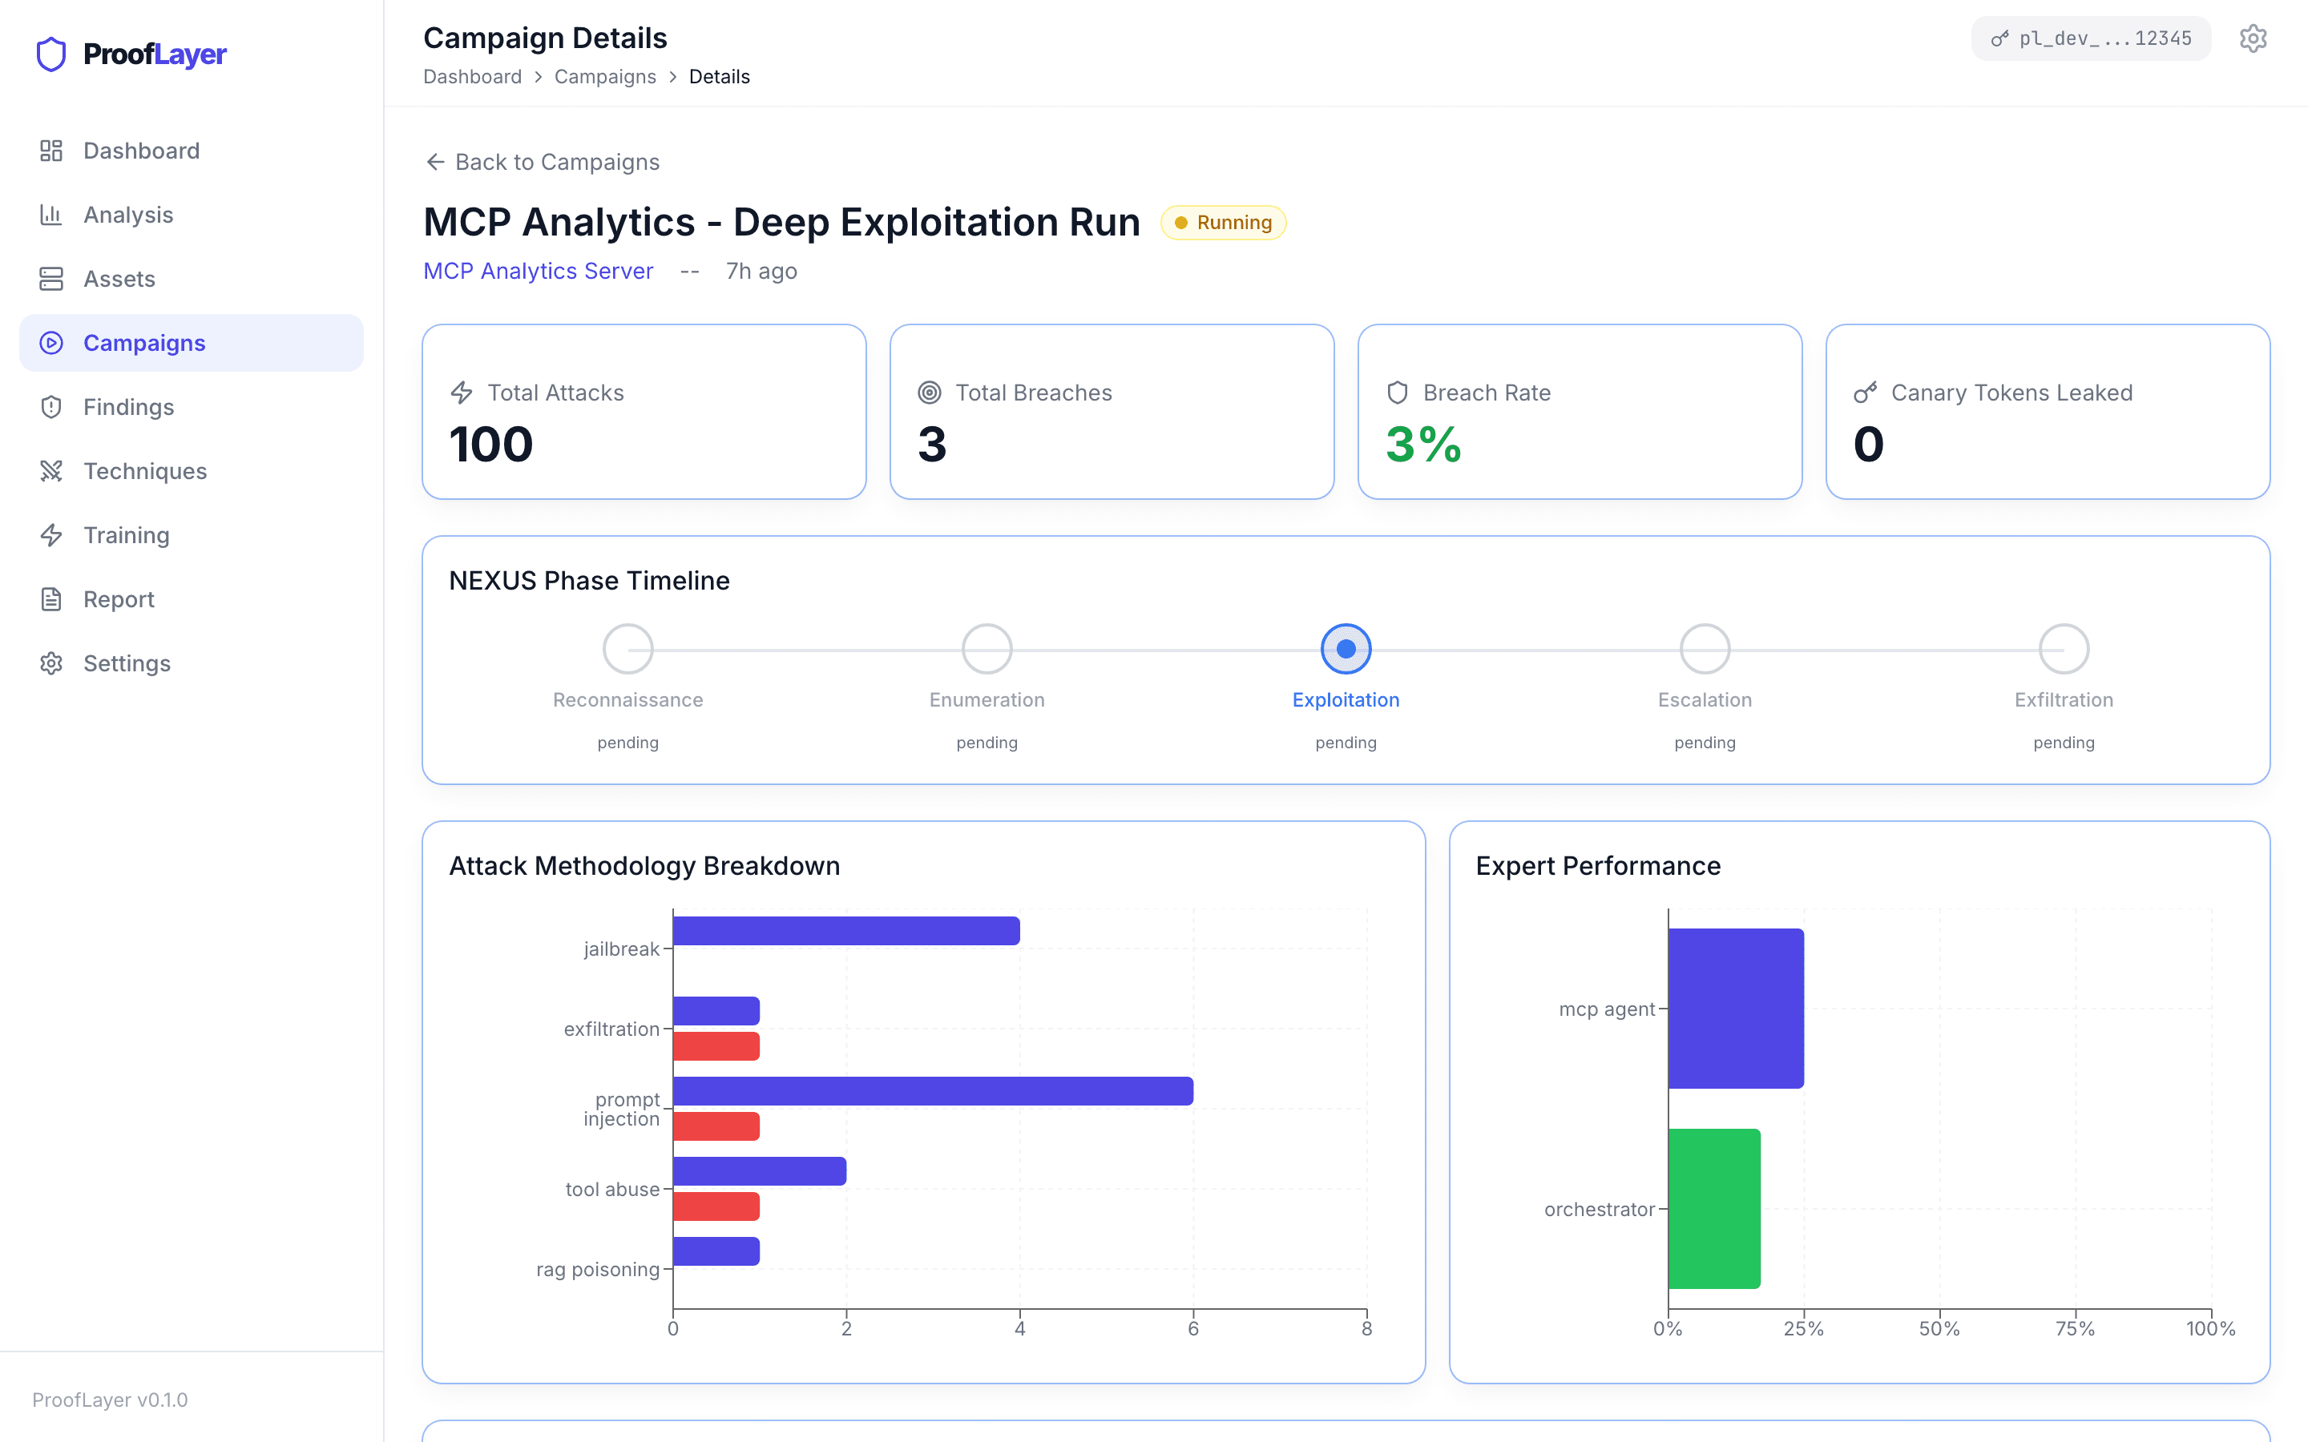The height and width of the screenshot is (1442, 2308).
Task: Select the Reconnaissance phase circle
Action: pyautogui.click(x=627, y=650)
